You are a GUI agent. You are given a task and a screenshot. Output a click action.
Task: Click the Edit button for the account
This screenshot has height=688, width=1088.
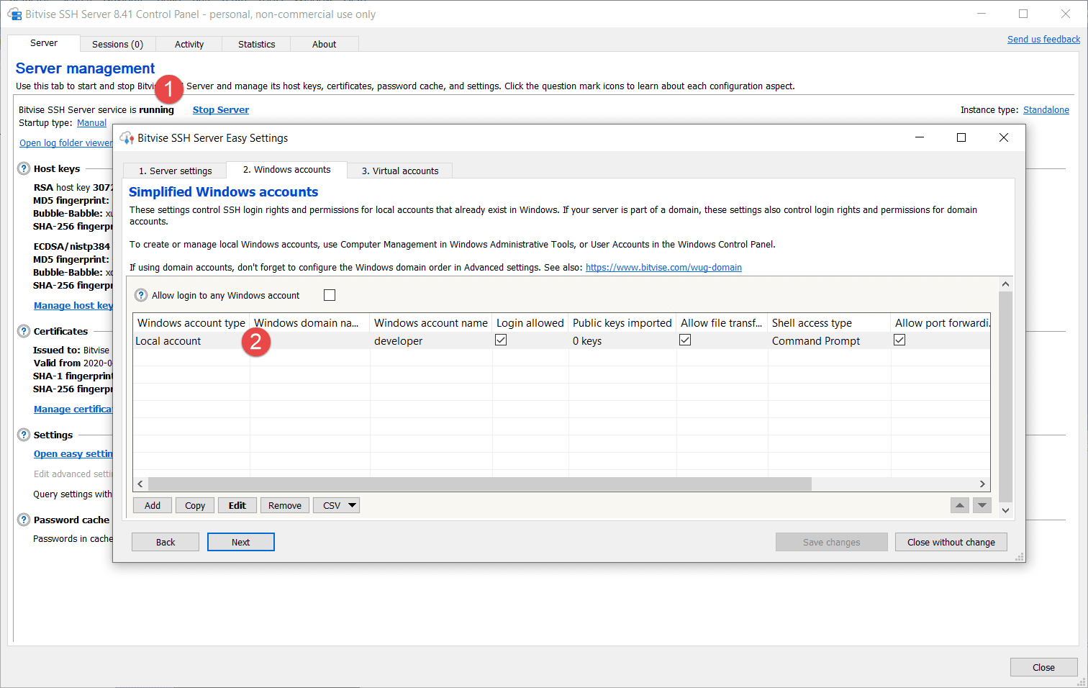[x=237, y=505]
